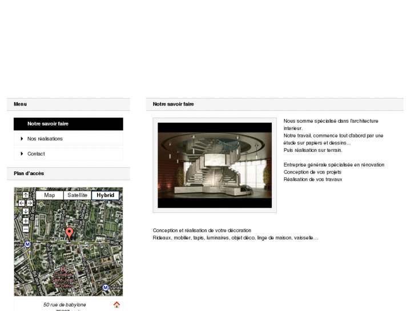Click the Menu heading
Image resolution: width=415 pixels, height=311 pixels.
(20, 104)
